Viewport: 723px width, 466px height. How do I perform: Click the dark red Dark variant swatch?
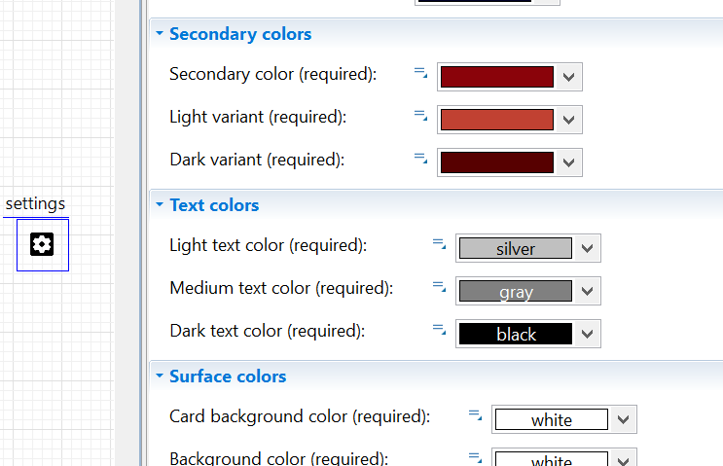pyautogui.click(x=497, y=162)
